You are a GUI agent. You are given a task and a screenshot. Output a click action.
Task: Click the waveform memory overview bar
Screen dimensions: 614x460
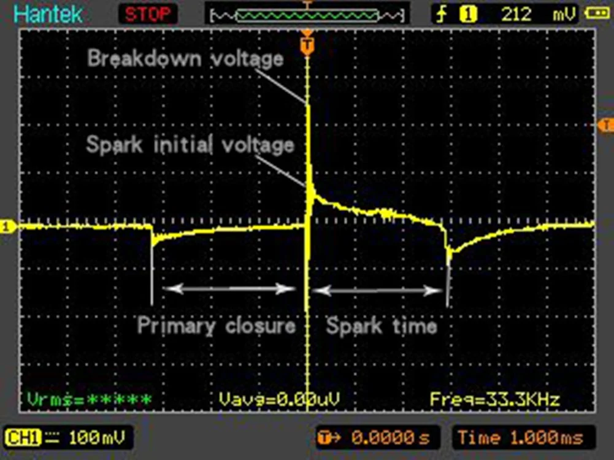tap(307, 14)
